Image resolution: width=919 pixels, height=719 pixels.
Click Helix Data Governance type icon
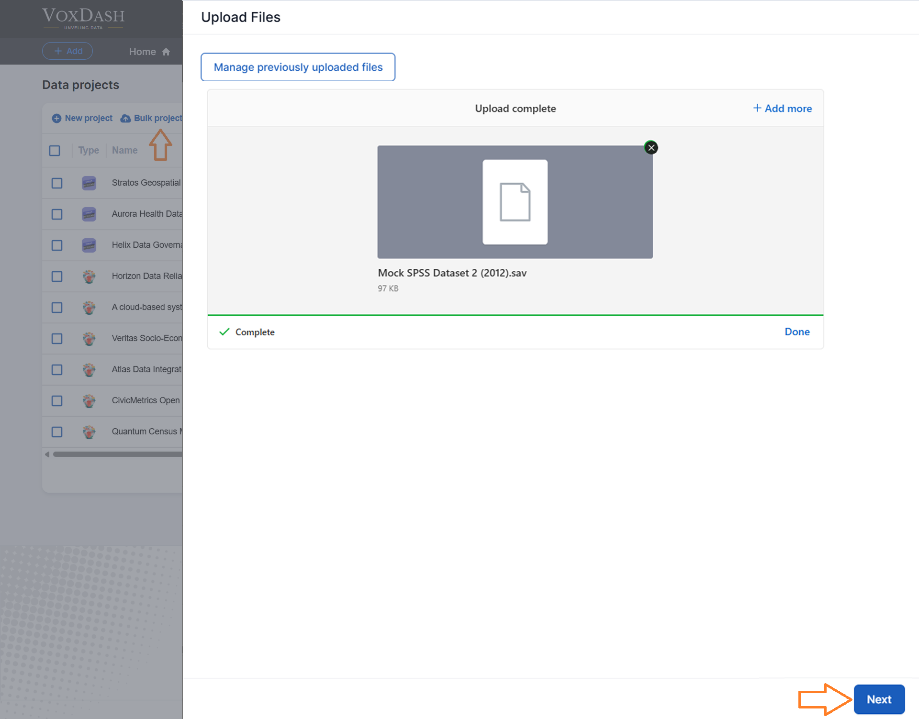(x=89, y=245)
